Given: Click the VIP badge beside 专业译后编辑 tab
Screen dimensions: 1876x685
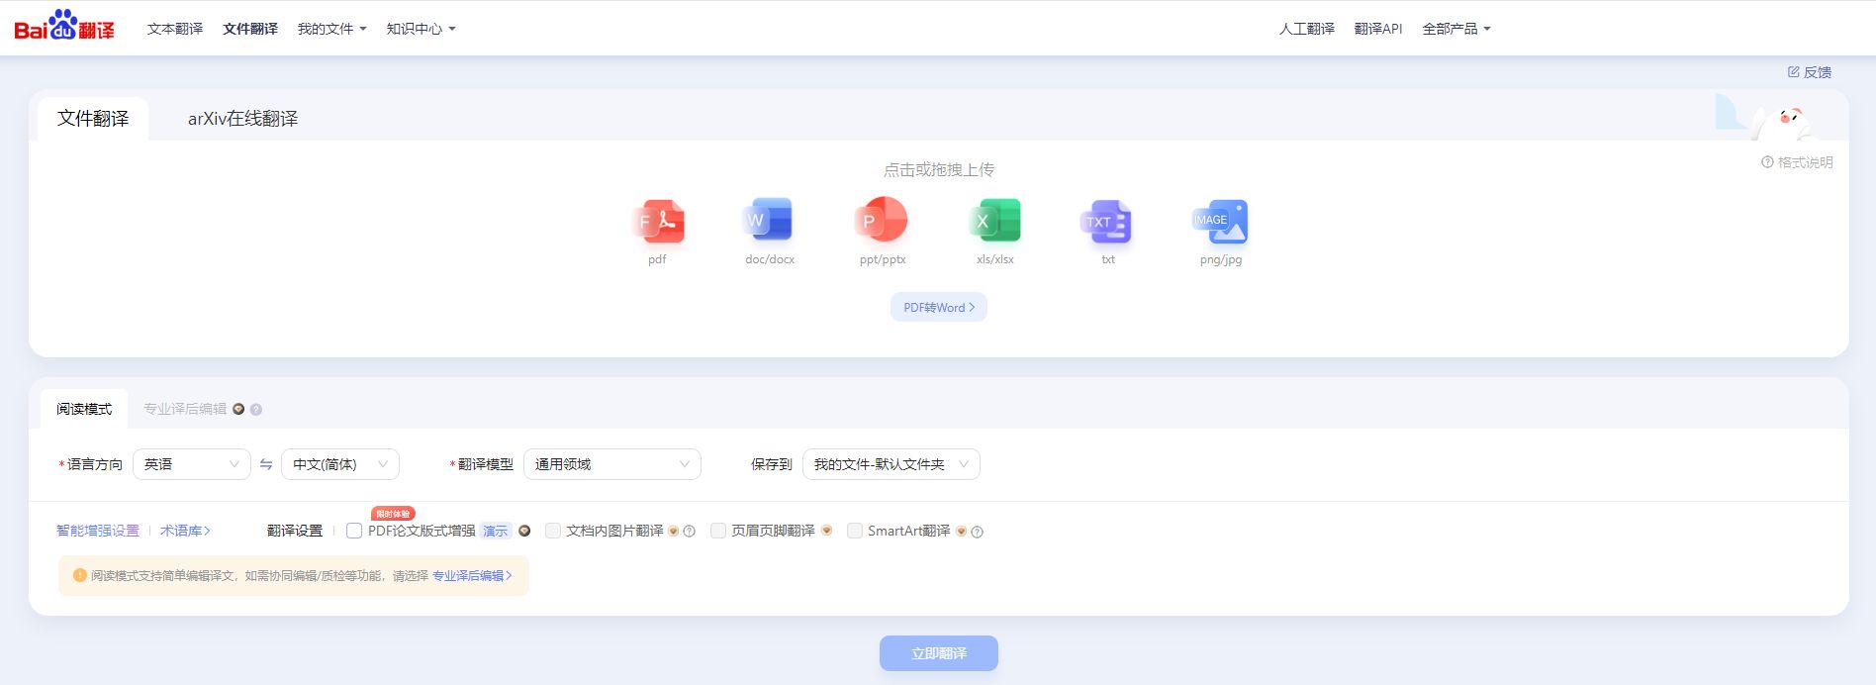Looking at the screenshot, I should point(238,409).
